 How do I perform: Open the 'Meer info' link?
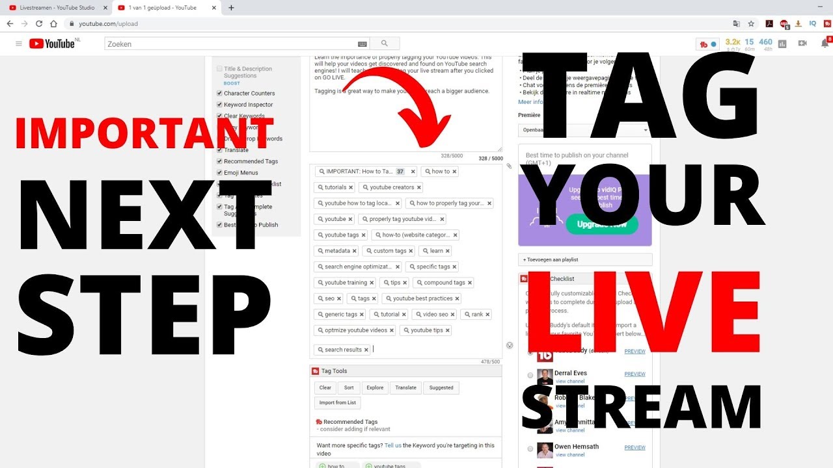pos(530,102)
